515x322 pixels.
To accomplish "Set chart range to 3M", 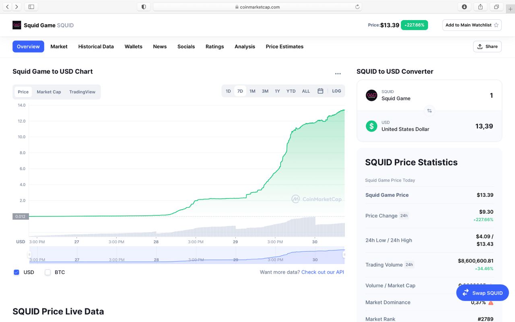I will pos(265,91).
